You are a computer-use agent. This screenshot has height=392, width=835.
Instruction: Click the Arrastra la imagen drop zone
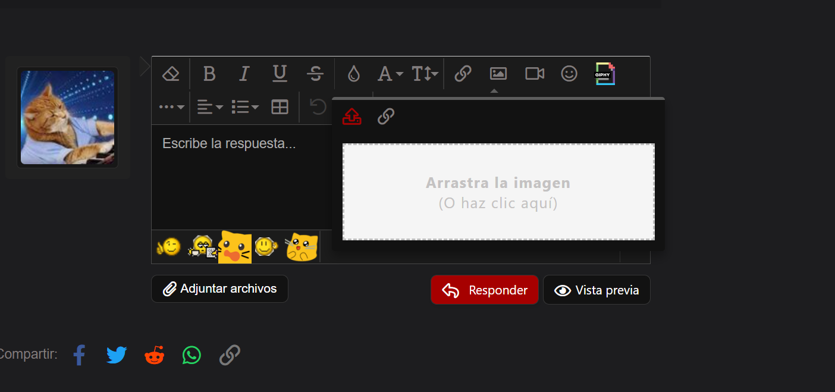tap(498, 192)
